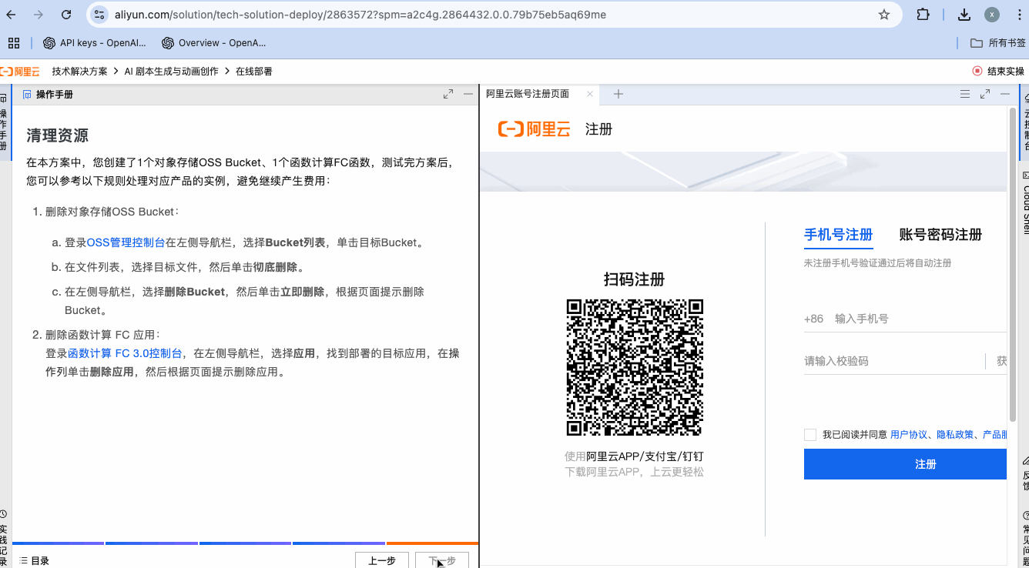
Task: Open the browser downloads icon
Action: click(x=964, y=15)
